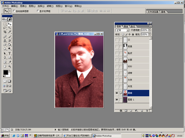The image size is (185, 138).
Task: Show the 背景 layer visibility box
Action: pyautogui.click(x=116, y=46)
